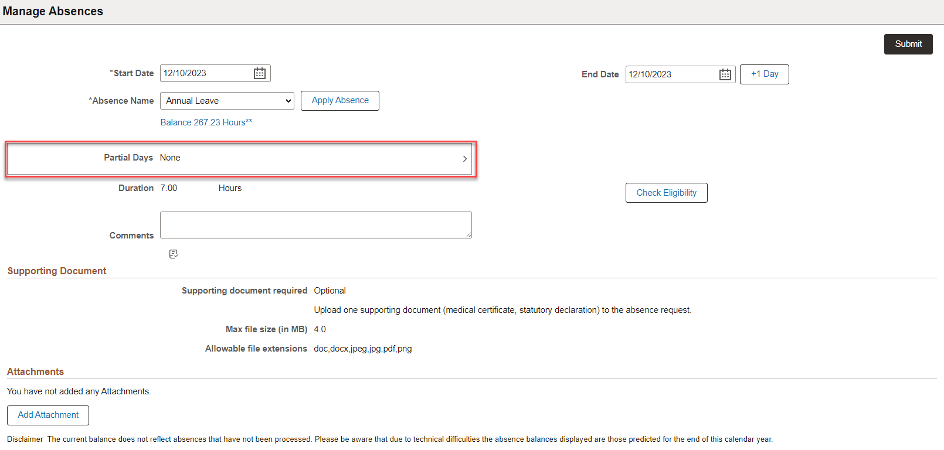Open the End Date calendar picker

[x=725, y=74]
